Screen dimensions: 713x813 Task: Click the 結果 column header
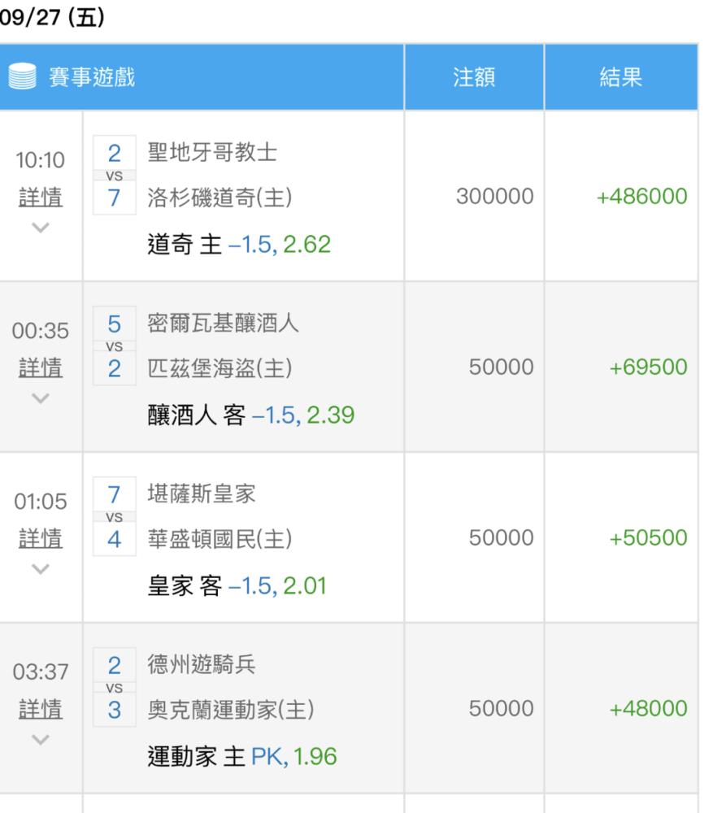tap(620, 77)
